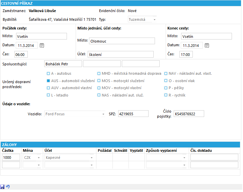This screenshot has height=192, width=243.
Task: Check MHD - městská hromadná doprava checkbox
Action: pyautogui.click(x=99, y=73)
